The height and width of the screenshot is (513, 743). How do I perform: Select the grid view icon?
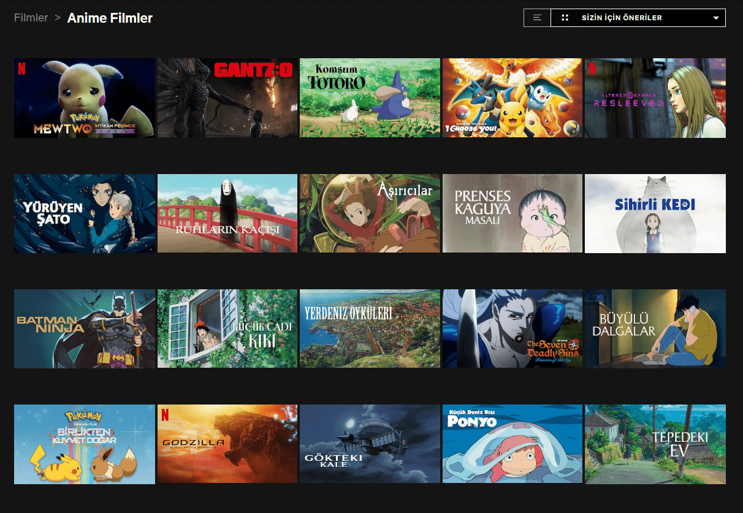pos(565,18)
